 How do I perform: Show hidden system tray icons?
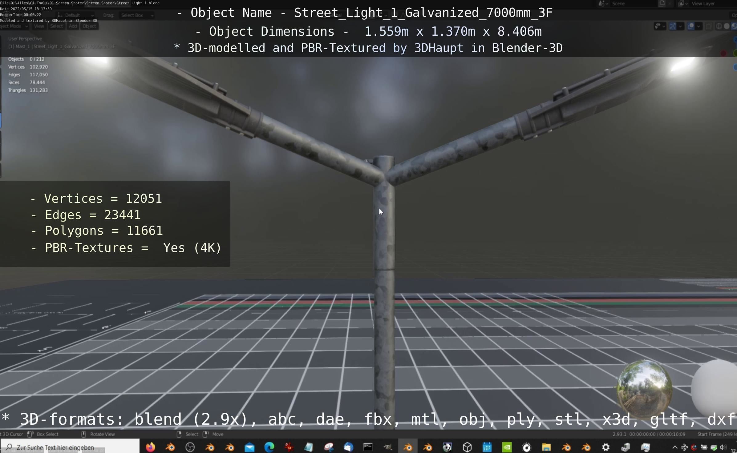[674, 447]
